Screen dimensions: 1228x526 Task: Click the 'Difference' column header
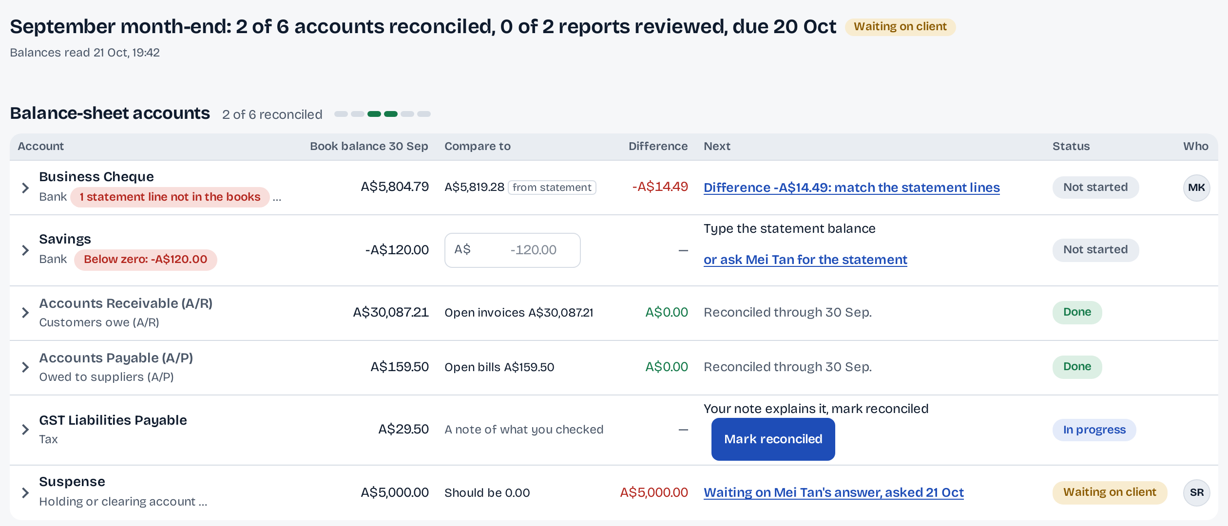pos(658,146)
